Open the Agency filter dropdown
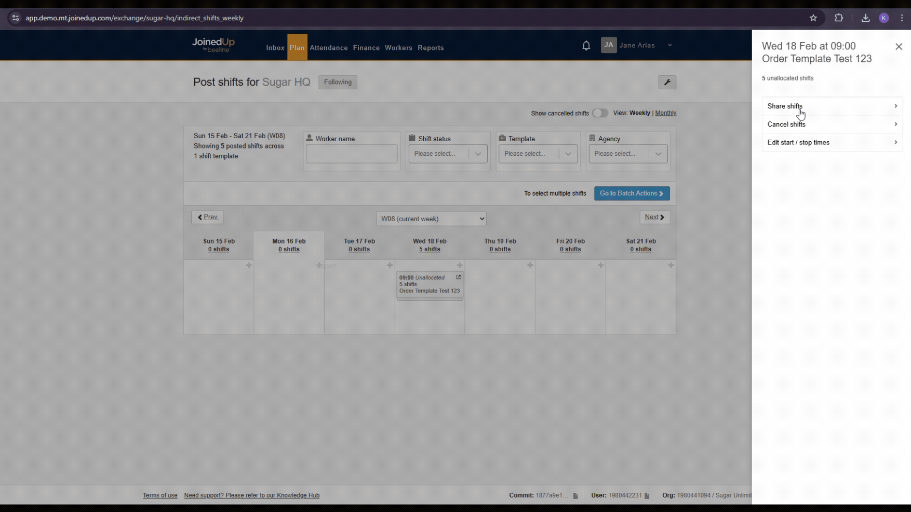The image size is (911, 512). (x=627, y=154)
